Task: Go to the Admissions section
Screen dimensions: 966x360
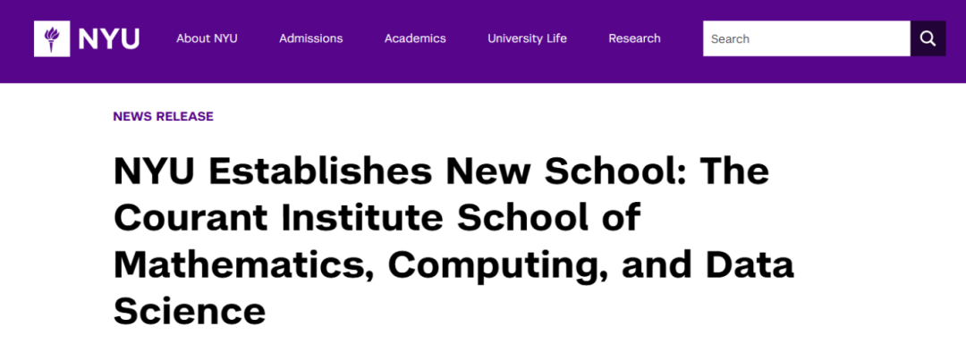Action: (x=310, y=38)
